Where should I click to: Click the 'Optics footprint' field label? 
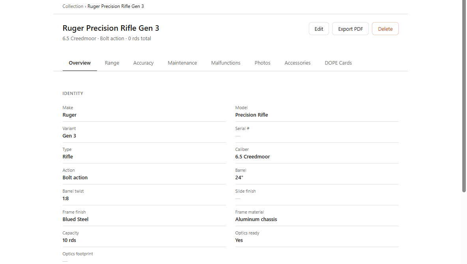point(77,254)
